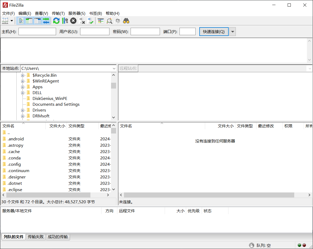This screenshot has width=313, height=249.
Task: Open the 编辑(E) menu
Action: coord(25,13)
